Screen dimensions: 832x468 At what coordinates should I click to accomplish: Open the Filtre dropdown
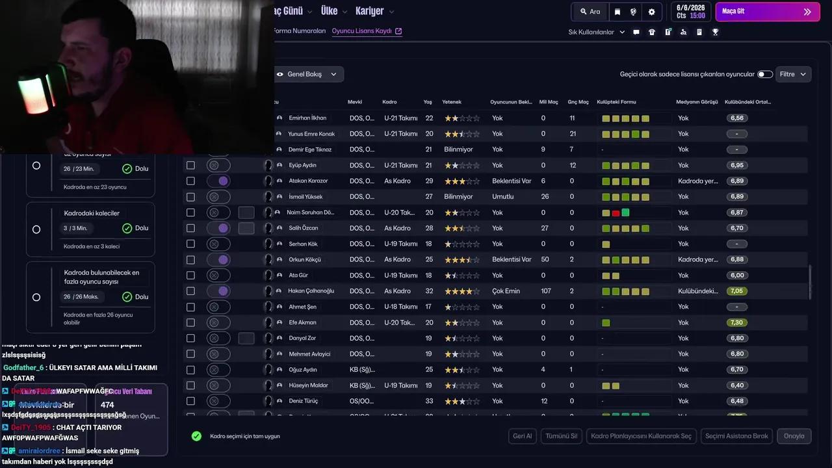(793, 74)
